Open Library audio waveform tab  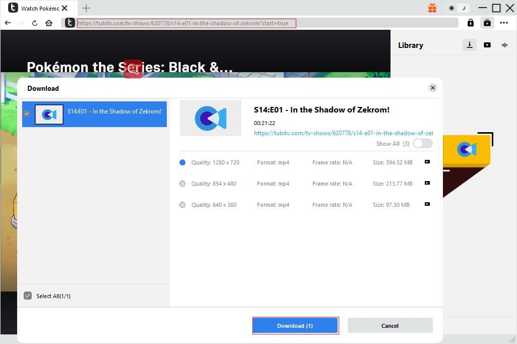tap(504, 45)
